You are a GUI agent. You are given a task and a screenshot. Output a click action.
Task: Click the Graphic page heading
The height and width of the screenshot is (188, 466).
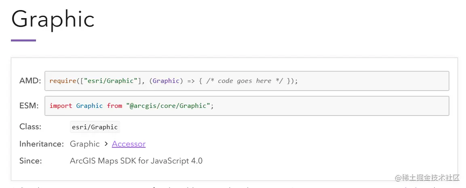coord(53,19)
